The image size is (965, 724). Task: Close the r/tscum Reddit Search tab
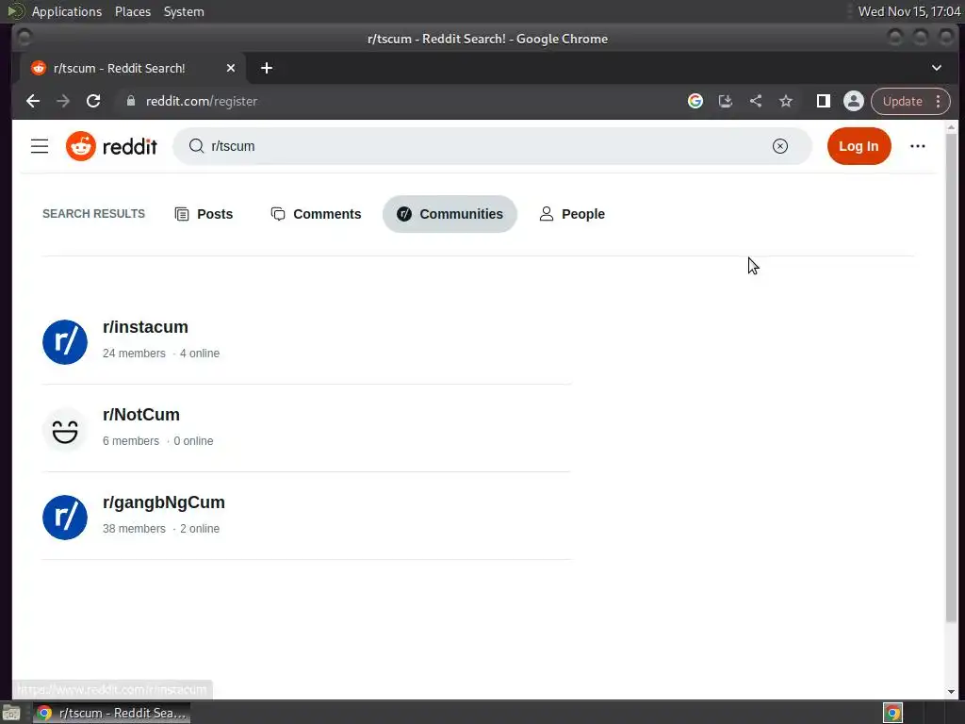pos(230,68)
